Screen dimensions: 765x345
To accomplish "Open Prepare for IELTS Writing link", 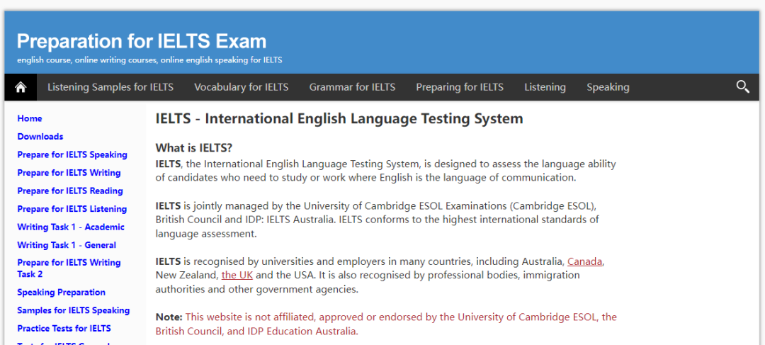I will (x=69, y=173).
